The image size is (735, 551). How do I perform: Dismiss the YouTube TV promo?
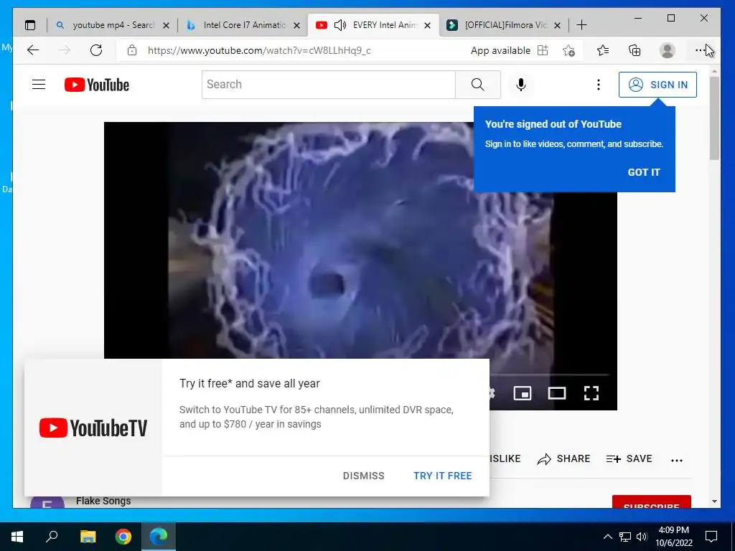[x=363, y=476]
